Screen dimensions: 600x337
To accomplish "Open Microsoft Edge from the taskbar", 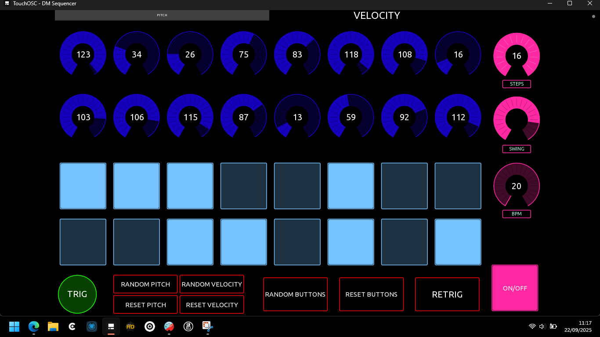I will click(34, 326).
